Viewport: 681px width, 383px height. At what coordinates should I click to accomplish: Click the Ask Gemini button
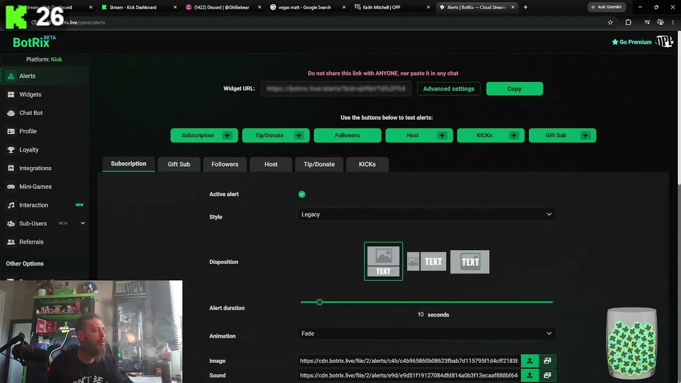[606, 7]
